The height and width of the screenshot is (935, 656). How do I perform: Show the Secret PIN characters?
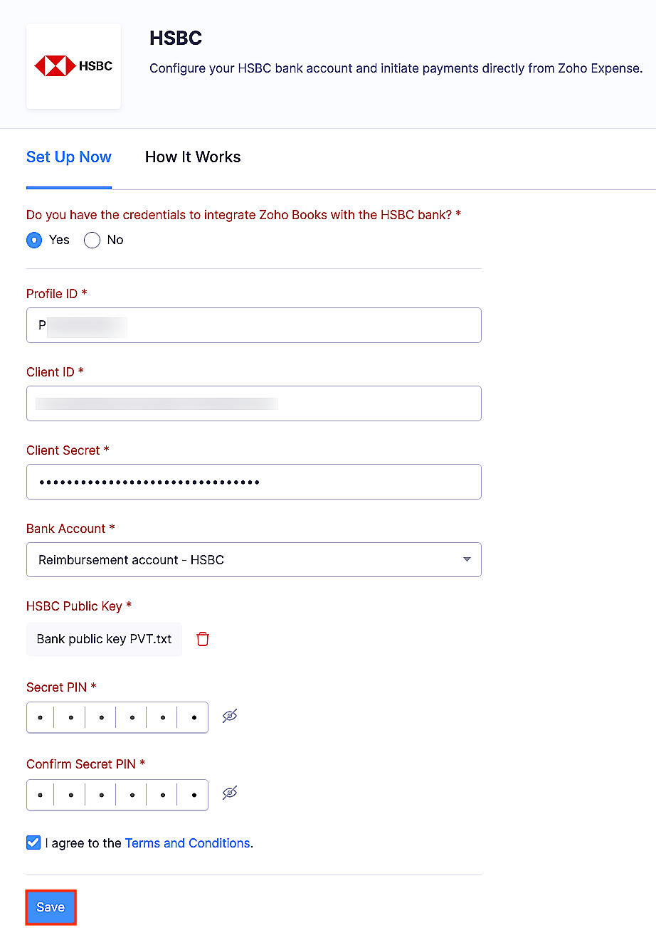click(x=229, y=717)
